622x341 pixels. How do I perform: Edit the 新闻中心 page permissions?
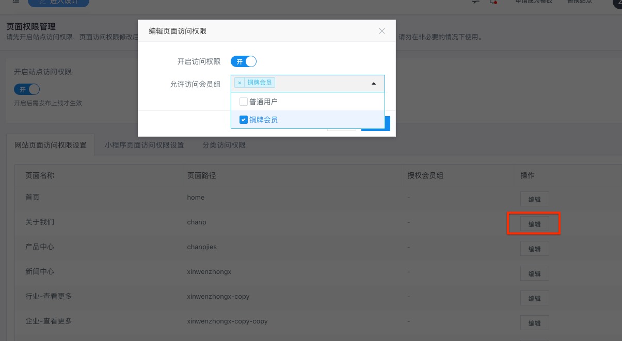click(x=534, y=273)
